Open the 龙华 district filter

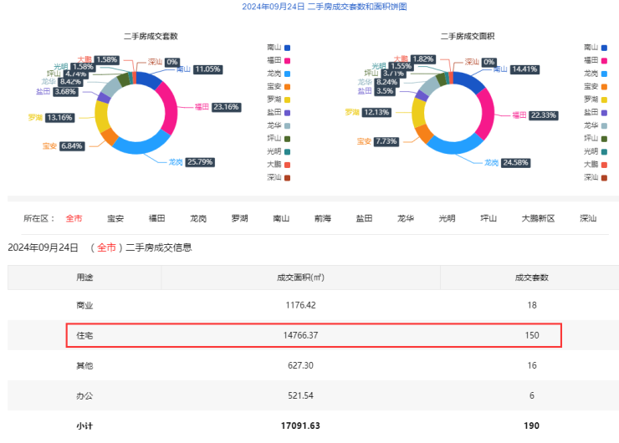point(406,218)
